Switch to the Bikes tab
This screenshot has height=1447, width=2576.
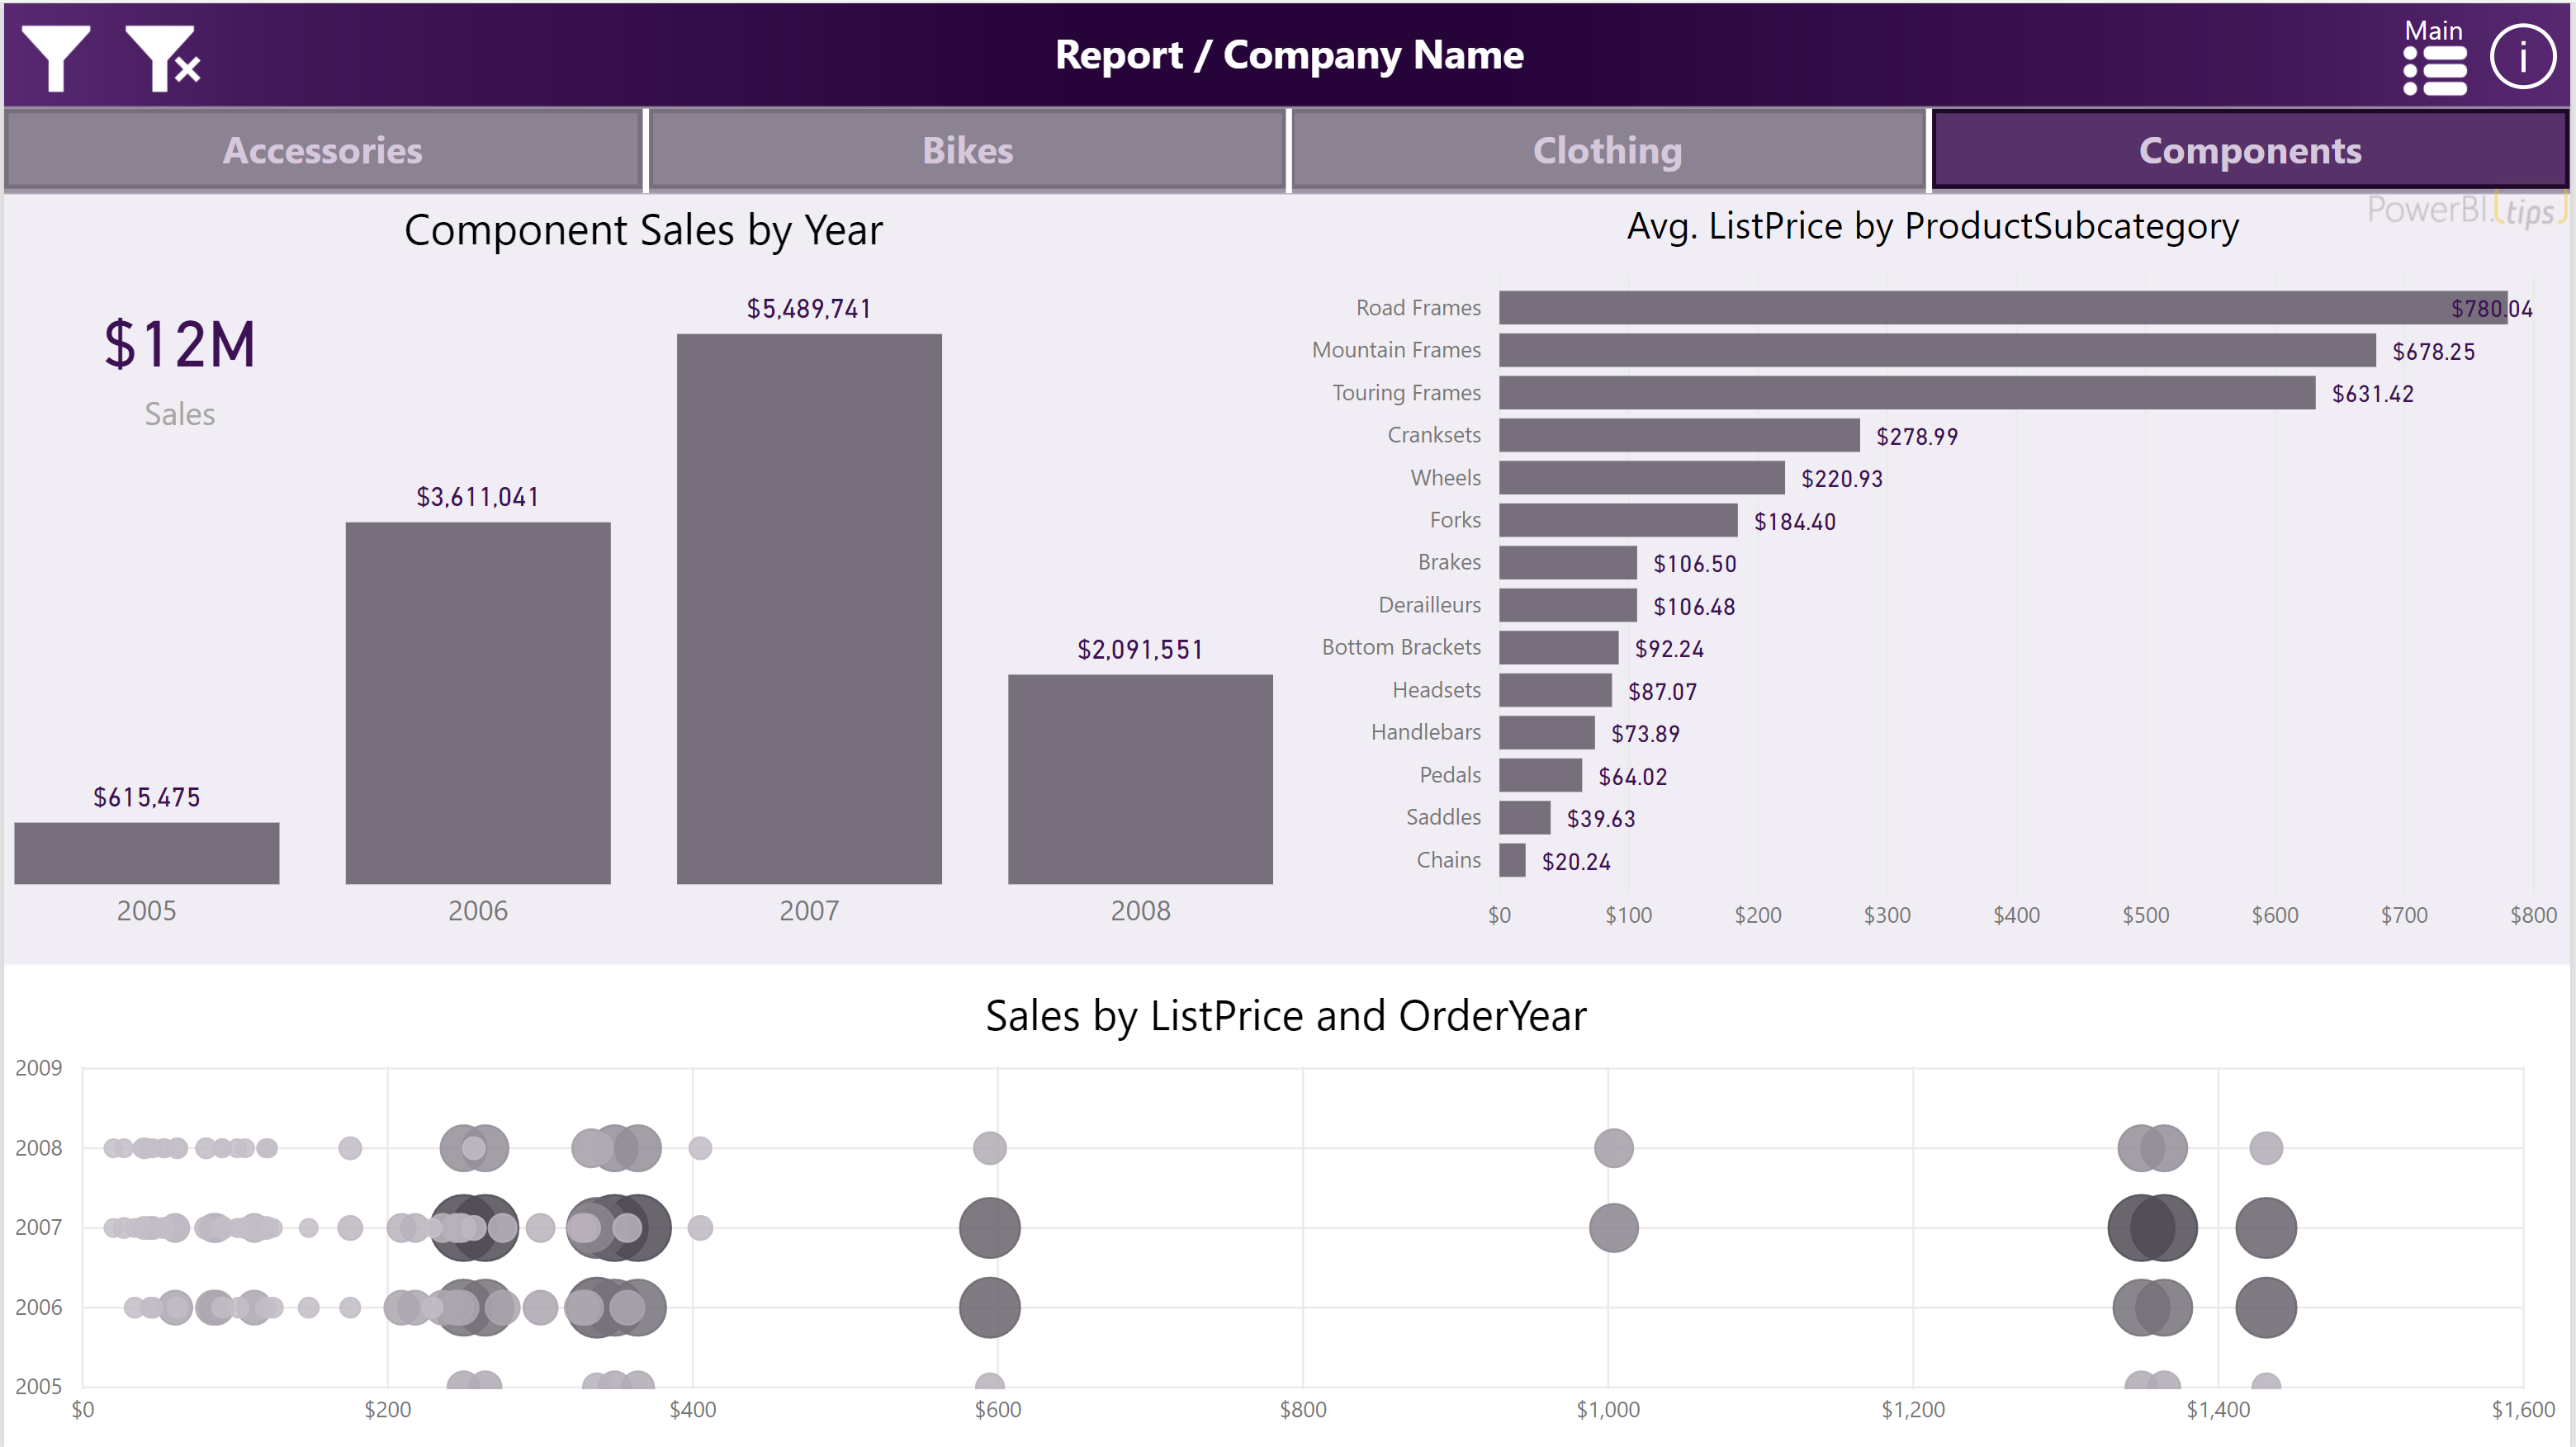(x=967, y=150)
